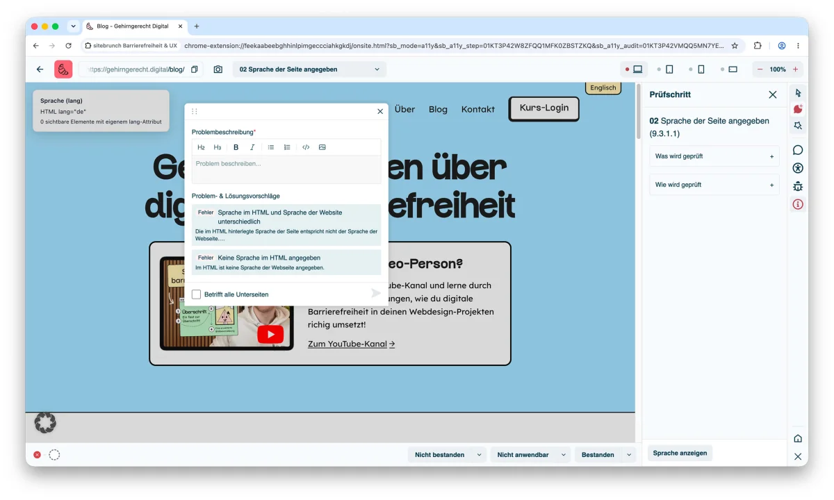Copy the page URL with the copy icon
This screenshot has width=834, height=500.
pyautogui.click(x=195, y=69)
